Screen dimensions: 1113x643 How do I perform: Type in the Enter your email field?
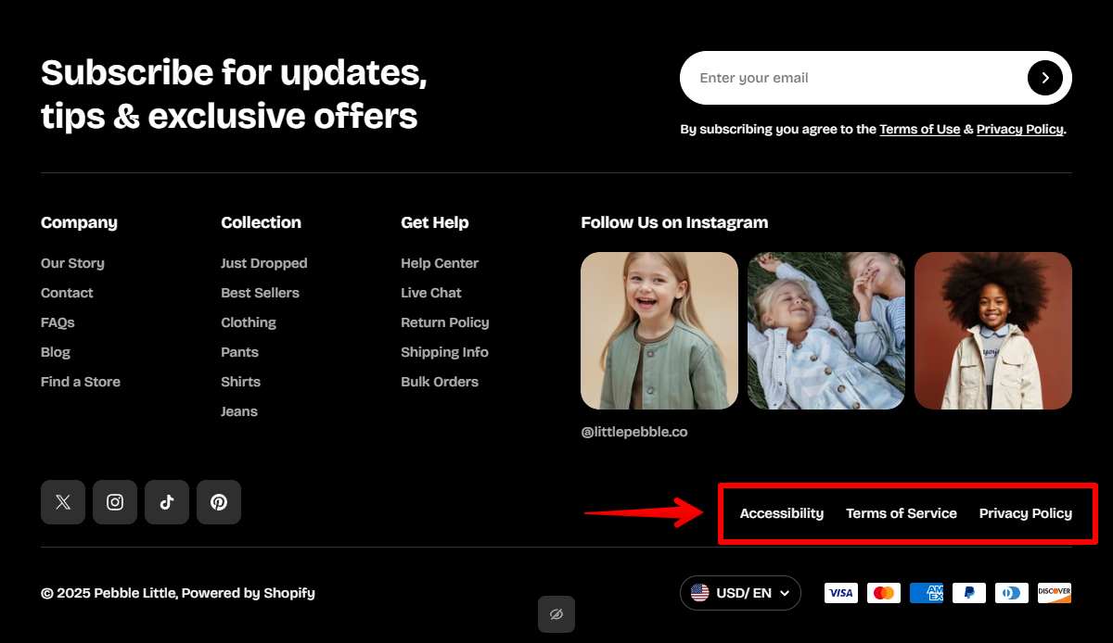[853, 78]
